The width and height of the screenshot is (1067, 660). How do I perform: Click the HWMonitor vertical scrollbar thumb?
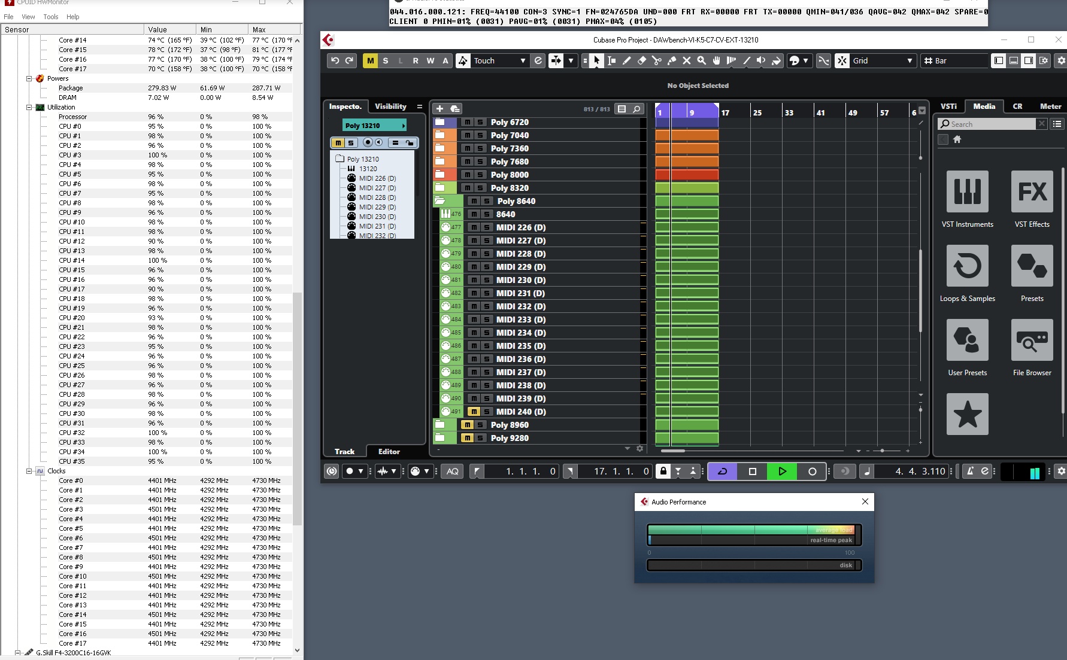pos(297,409)
